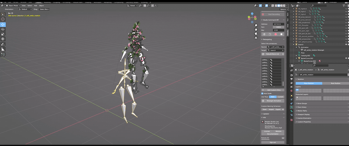Open the viewport Object menu
Viewport: 349px width, 146px height.
41,6
